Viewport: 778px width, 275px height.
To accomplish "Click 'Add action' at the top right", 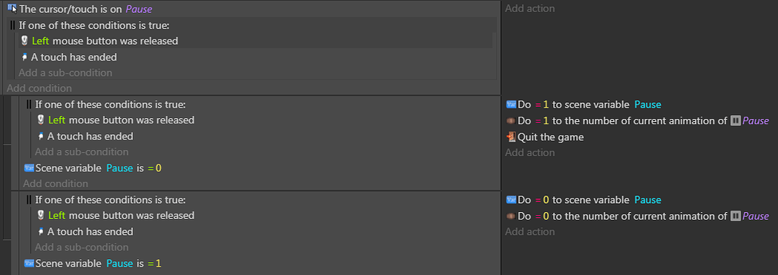I will tap(530, 8).
